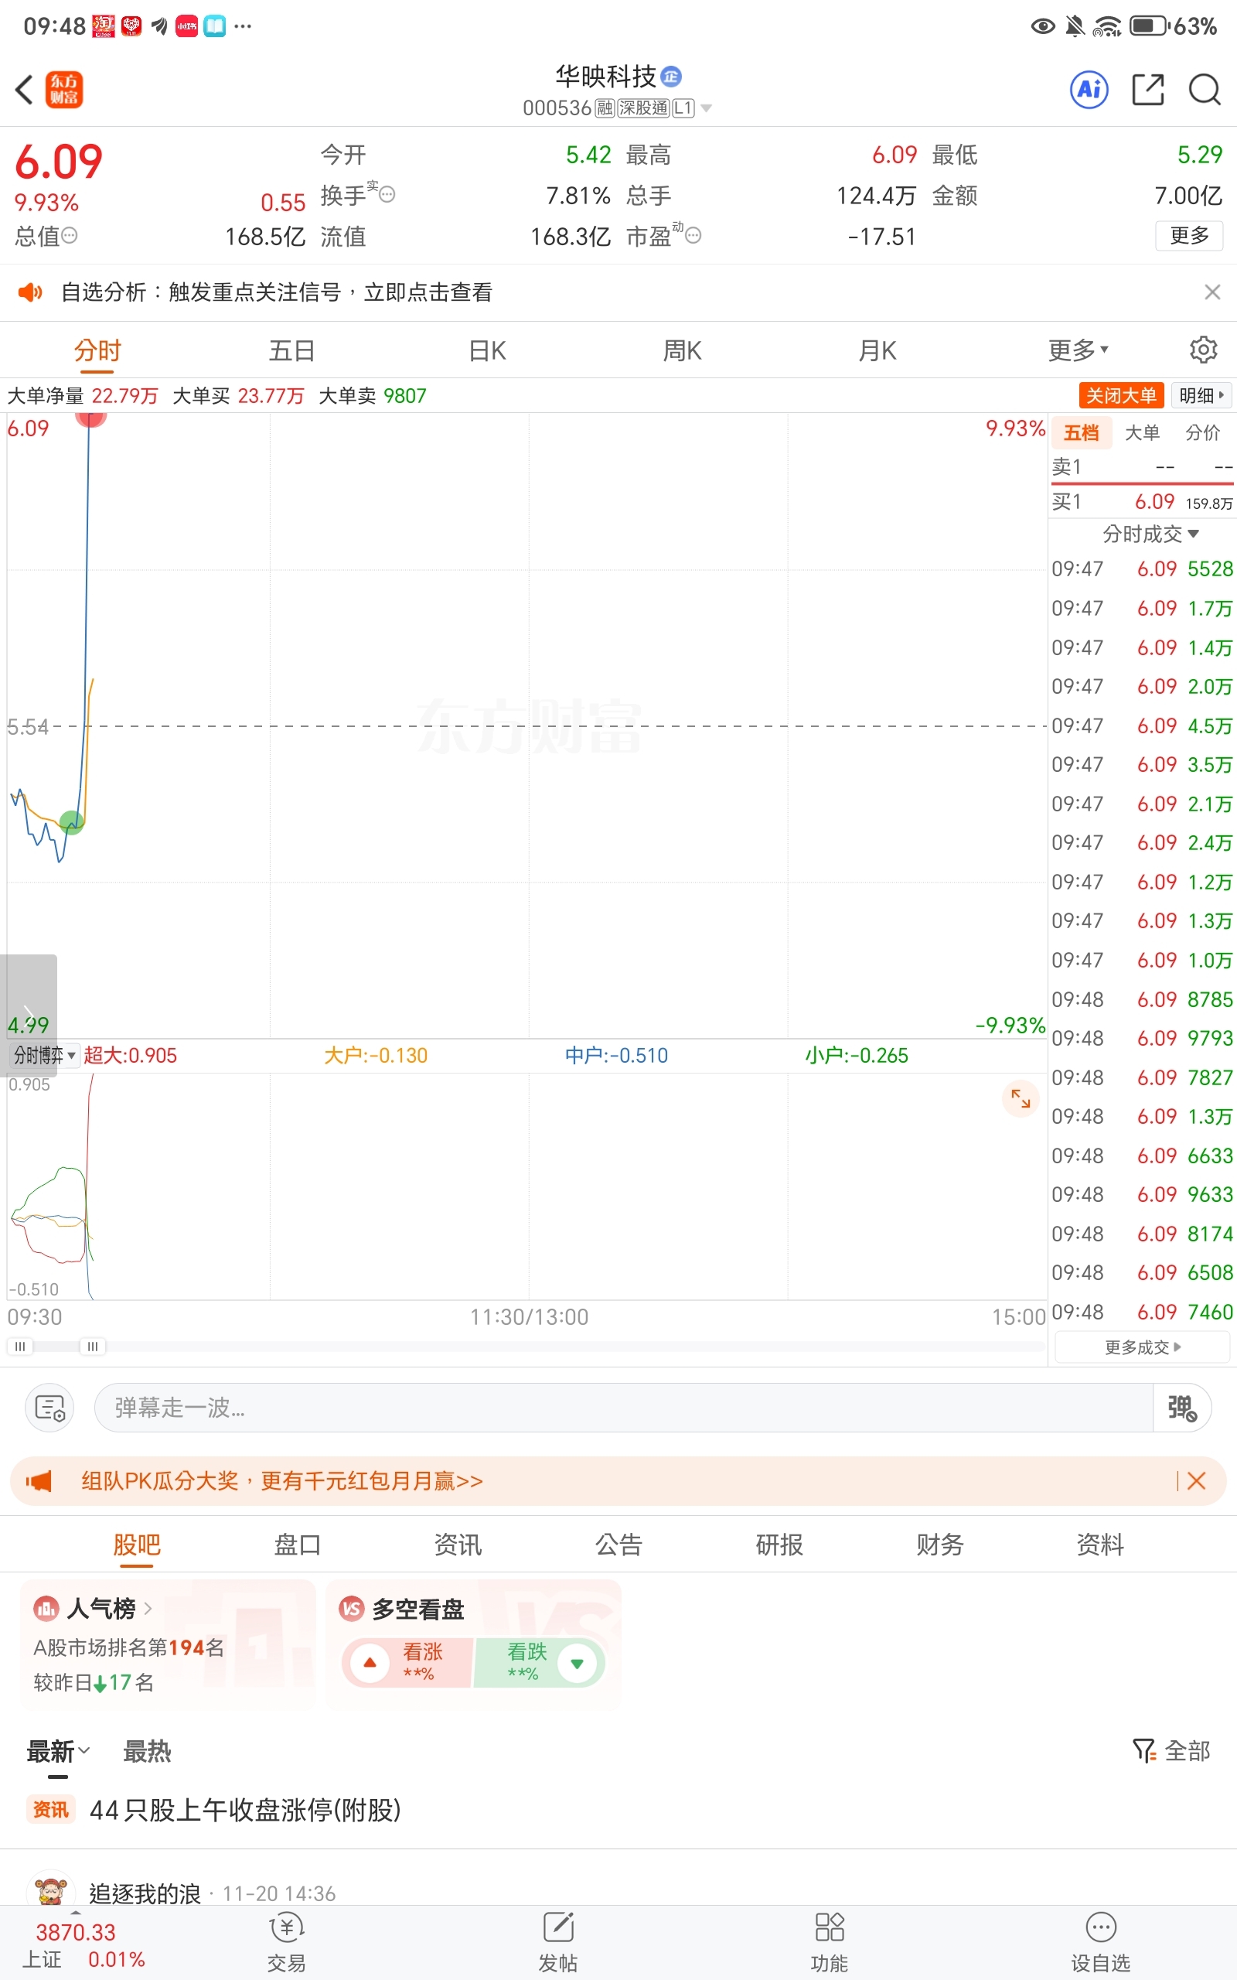
Task: Open the 更多 chart period dropdown
Action: coord(1078,350)
